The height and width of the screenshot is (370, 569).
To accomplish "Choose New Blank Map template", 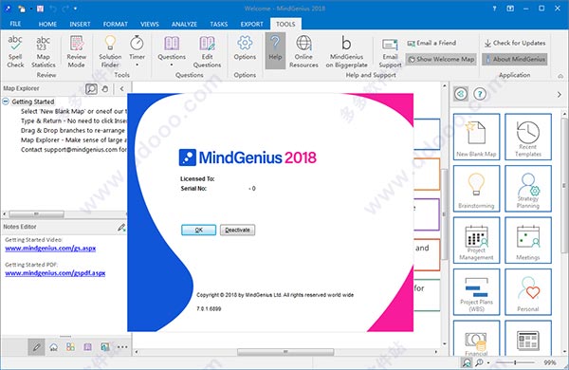I will click(x=476, y=137).
